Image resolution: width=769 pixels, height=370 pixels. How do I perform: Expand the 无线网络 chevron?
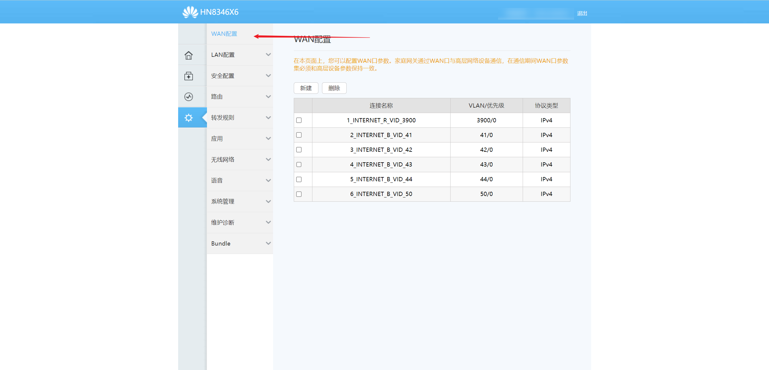click(268, 160)
